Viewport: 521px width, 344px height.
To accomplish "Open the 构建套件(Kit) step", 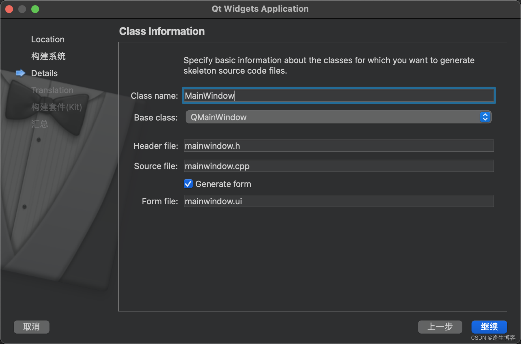I will tap(56, 107).
